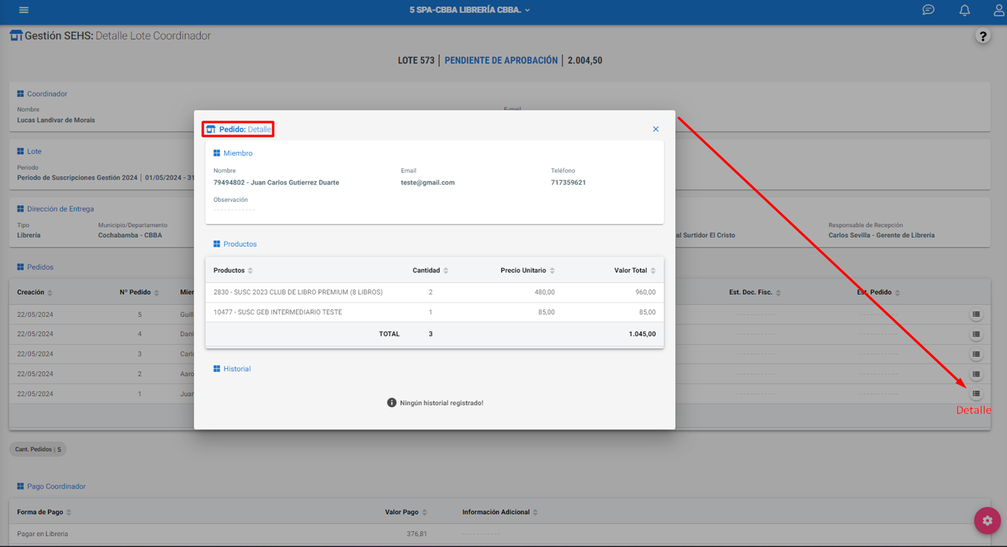
Task: Click Carlos Sevilla - Gerente de Librería text
Action: pyautogui.click(x=881, y=236)
